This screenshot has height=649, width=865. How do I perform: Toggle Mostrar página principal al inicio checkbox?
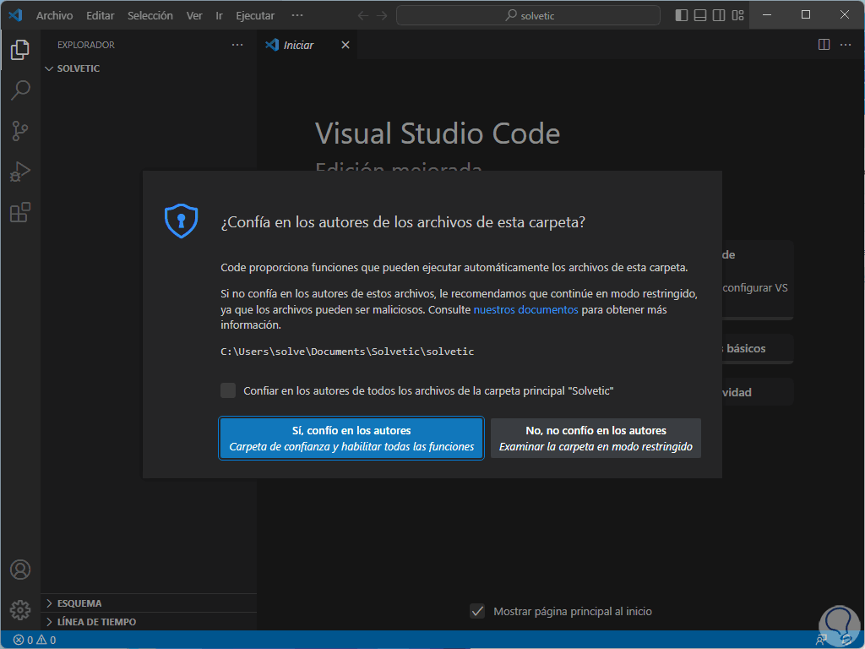477,611
